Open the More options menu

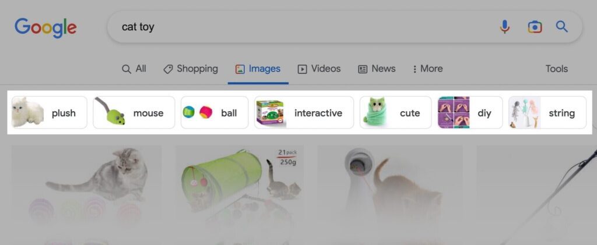point(427,69)
